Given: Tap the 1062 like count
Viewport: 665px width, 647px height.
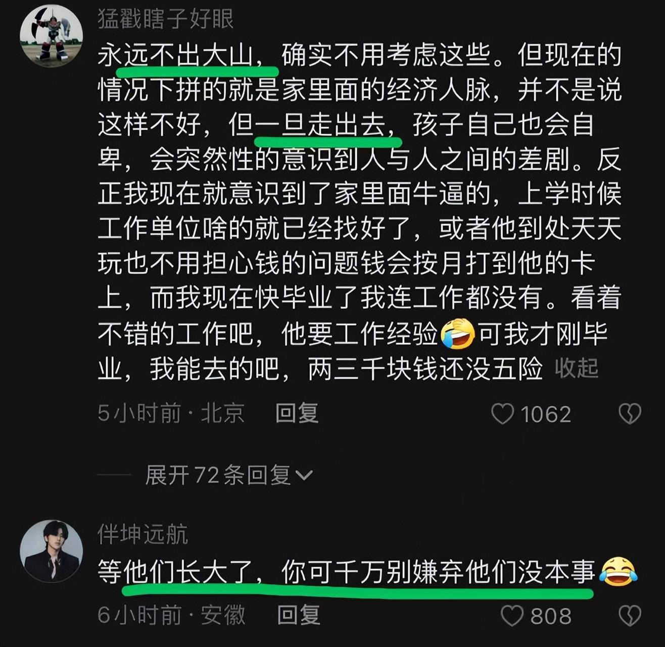Looking at the screenshot, I should (546, 414).
